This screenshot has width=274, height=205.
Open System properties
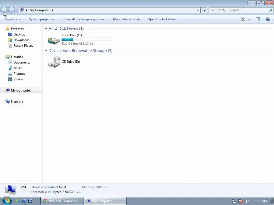(41, 19)
